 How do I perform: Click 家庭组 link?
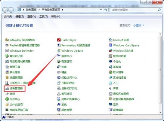pos(117,67)
